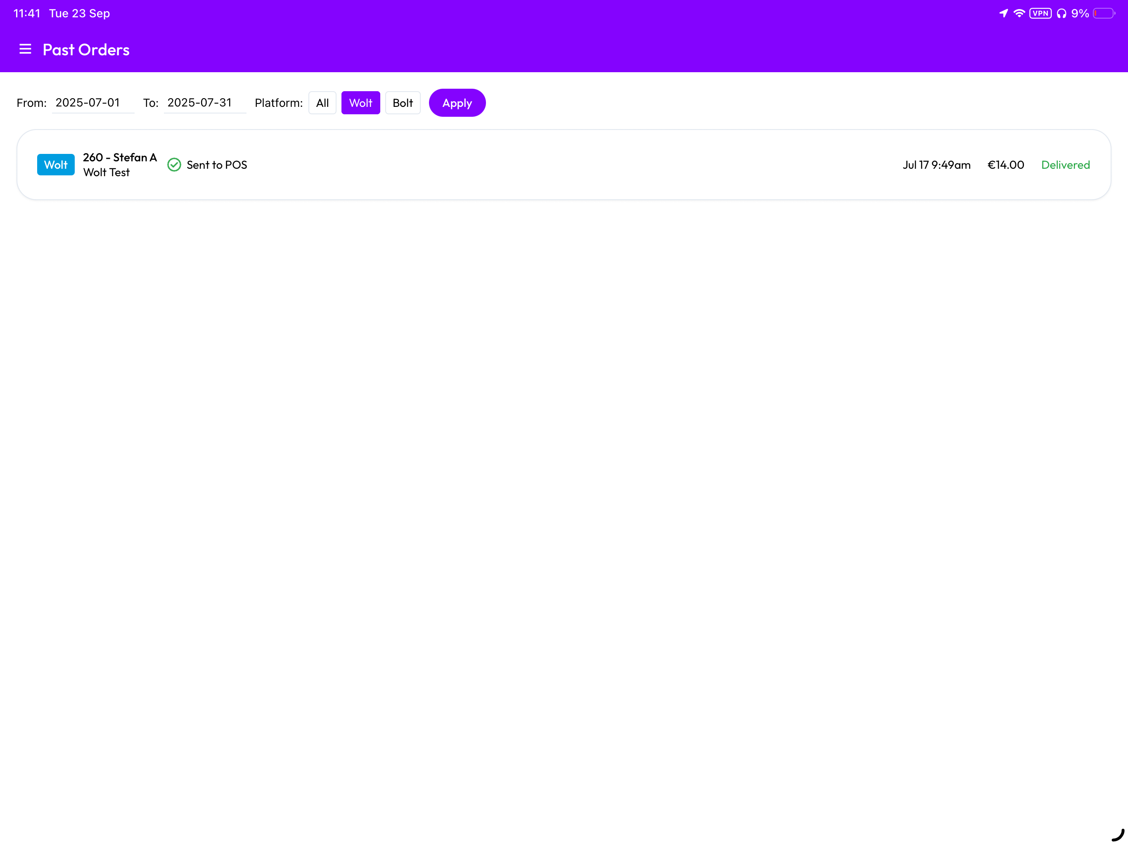1128x845 pixels.
Task: Click the Delivered order status
Action: 1065,165
